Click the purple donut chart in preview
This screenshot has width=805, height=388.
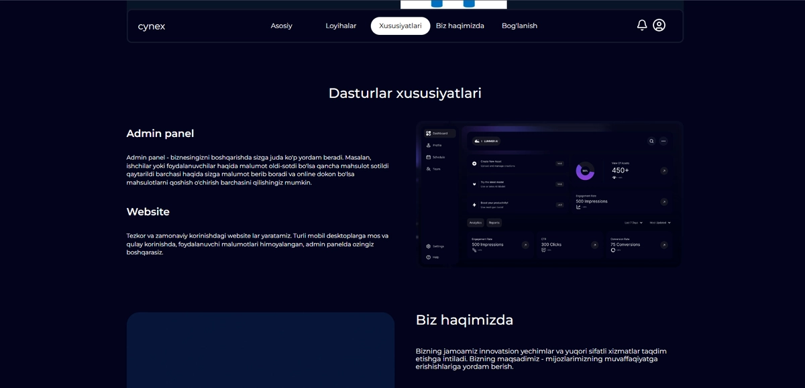[585, 171]
